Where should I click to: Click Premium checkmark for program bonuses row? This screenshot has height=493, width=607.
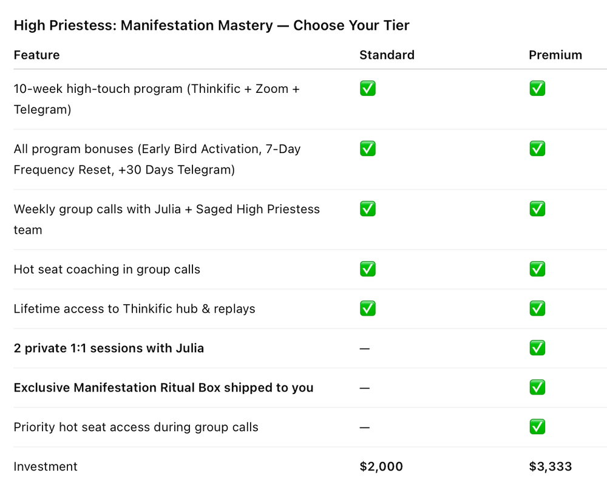pos(537,148)
